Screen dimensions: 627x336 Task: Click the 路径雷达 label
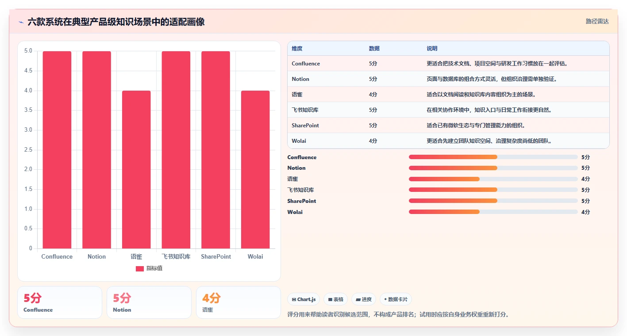(597, 21)
